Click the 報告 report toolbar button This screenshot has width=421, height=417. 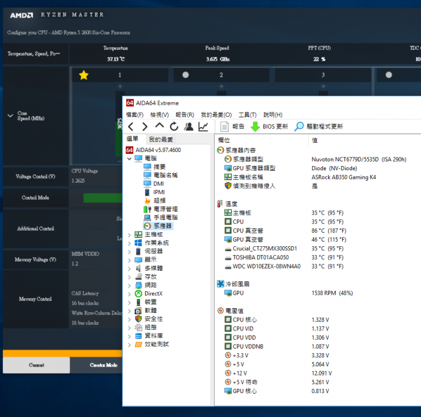pos(232,126)
